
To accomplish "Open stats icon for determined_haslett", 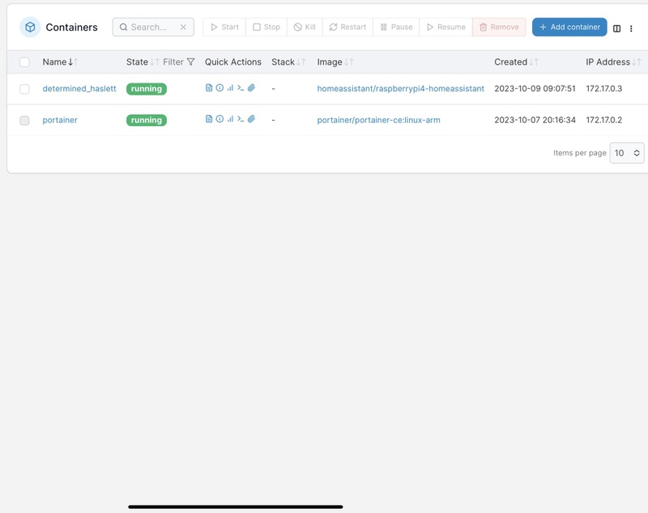I will (230, 88).
